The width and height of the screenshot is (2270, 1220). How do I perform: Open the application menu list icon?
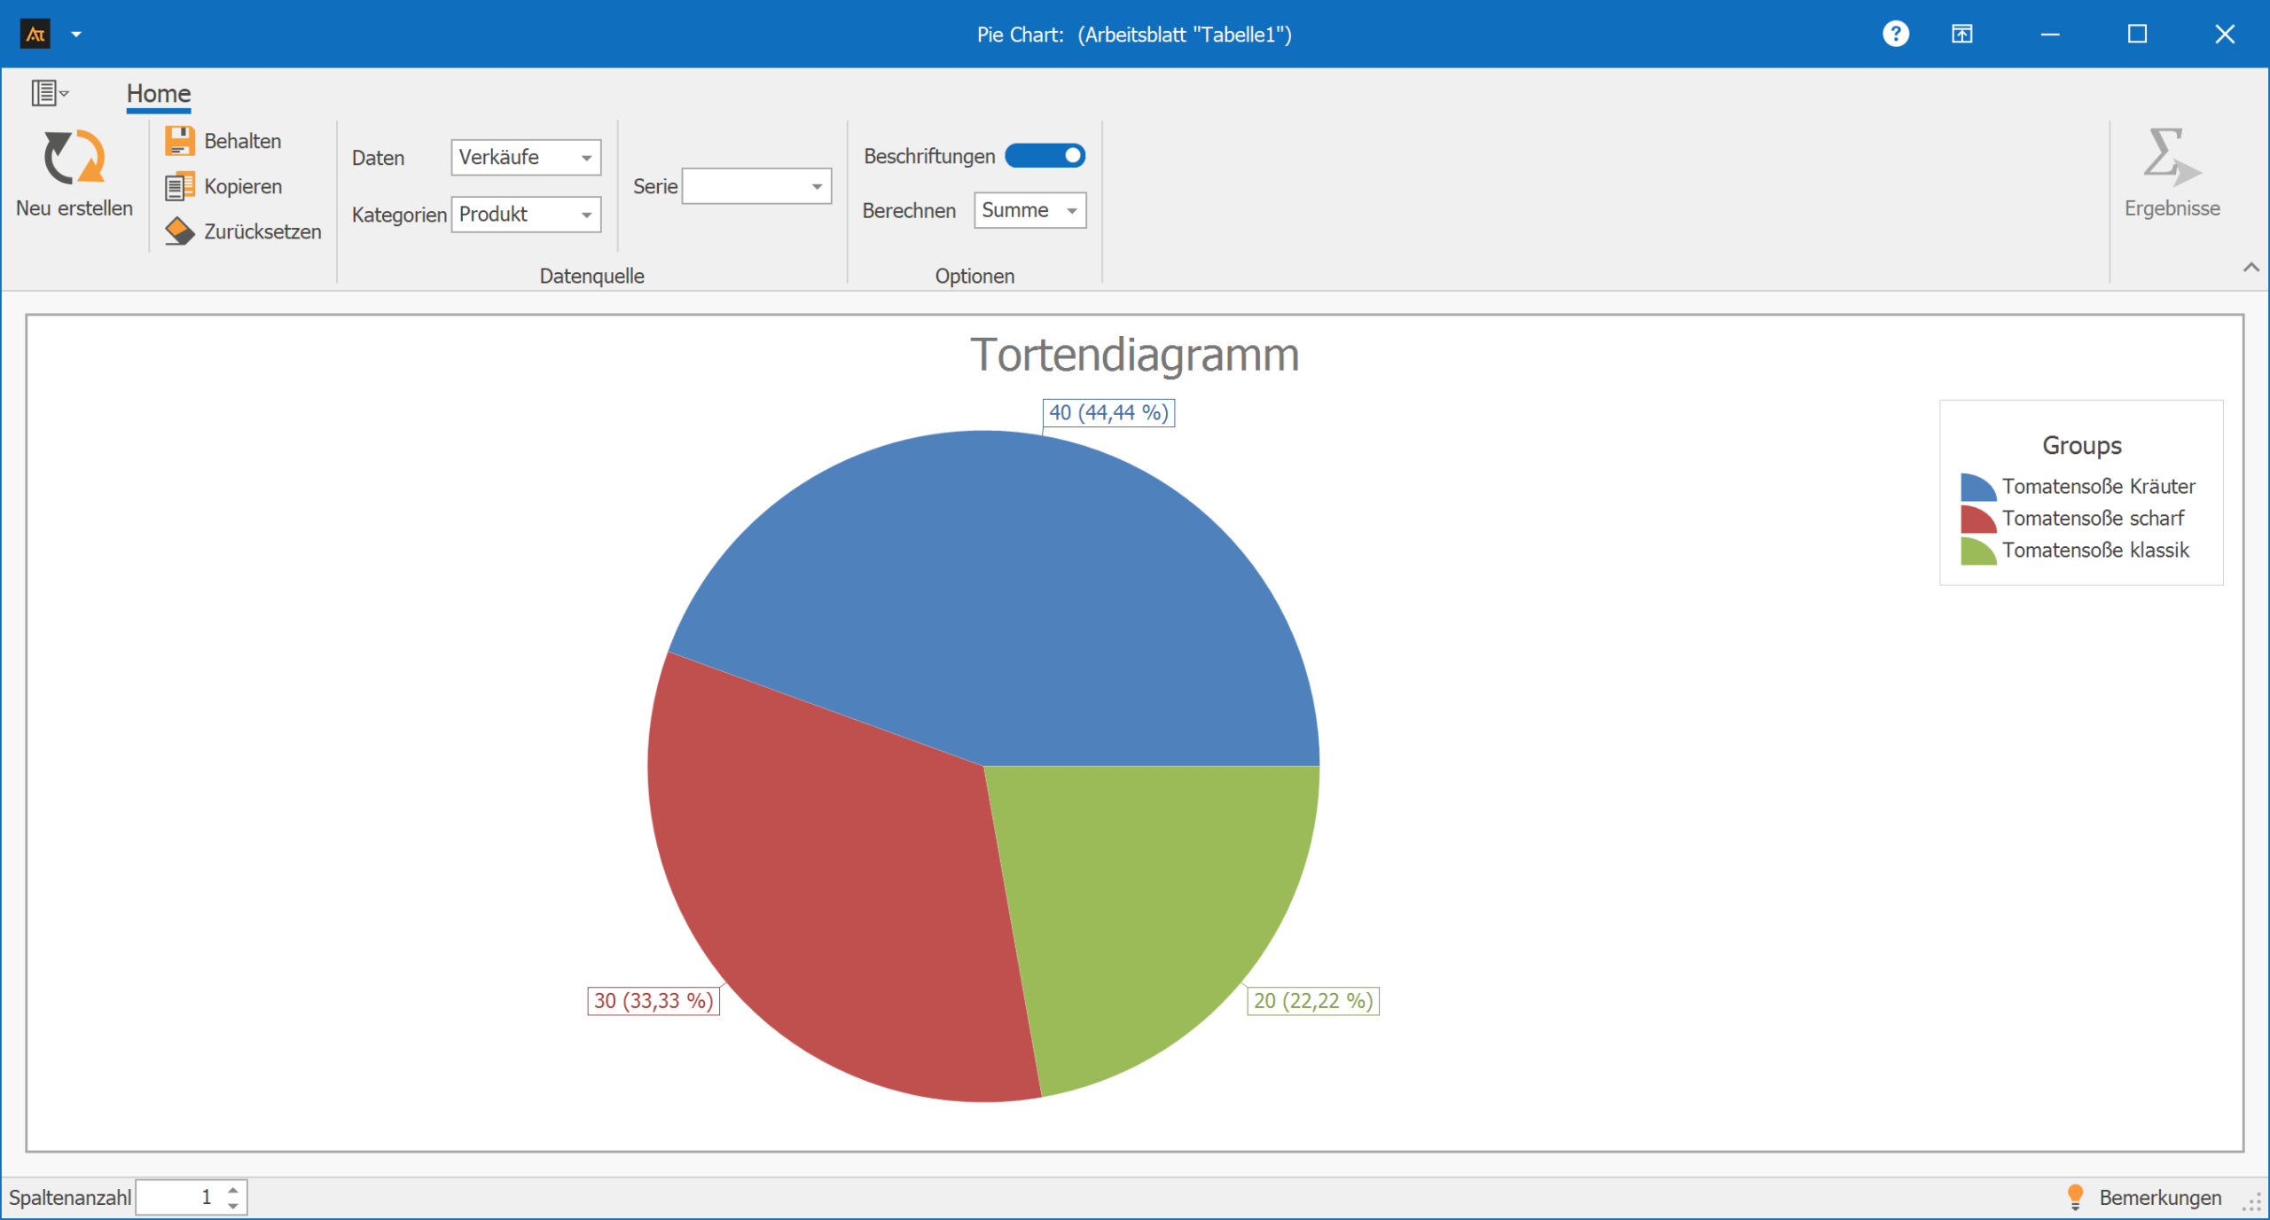pos(48,92)
